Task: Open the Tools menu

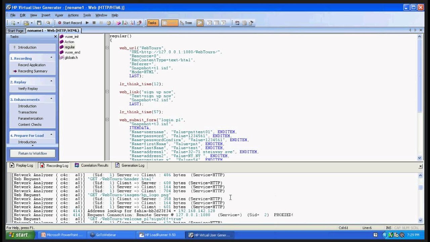Action: pyautogui.click(x=87, y=15)
